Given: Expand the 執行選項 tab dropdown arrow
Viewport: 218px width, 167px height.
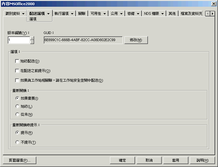Looking at the screenshot, I should (x=72, y=14).
